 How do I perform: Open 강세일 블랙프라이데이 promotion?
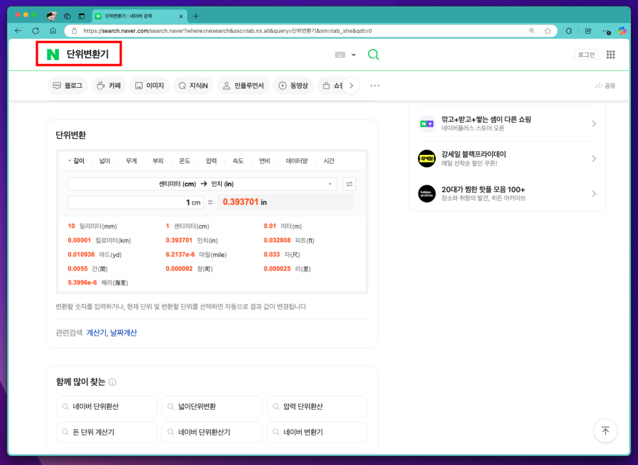point(507,158)
